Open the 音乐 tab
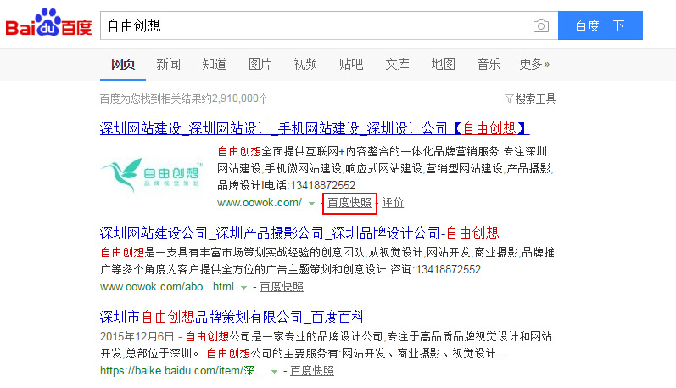676x388 pixels. pyautogui.click(x=489, y=65)
